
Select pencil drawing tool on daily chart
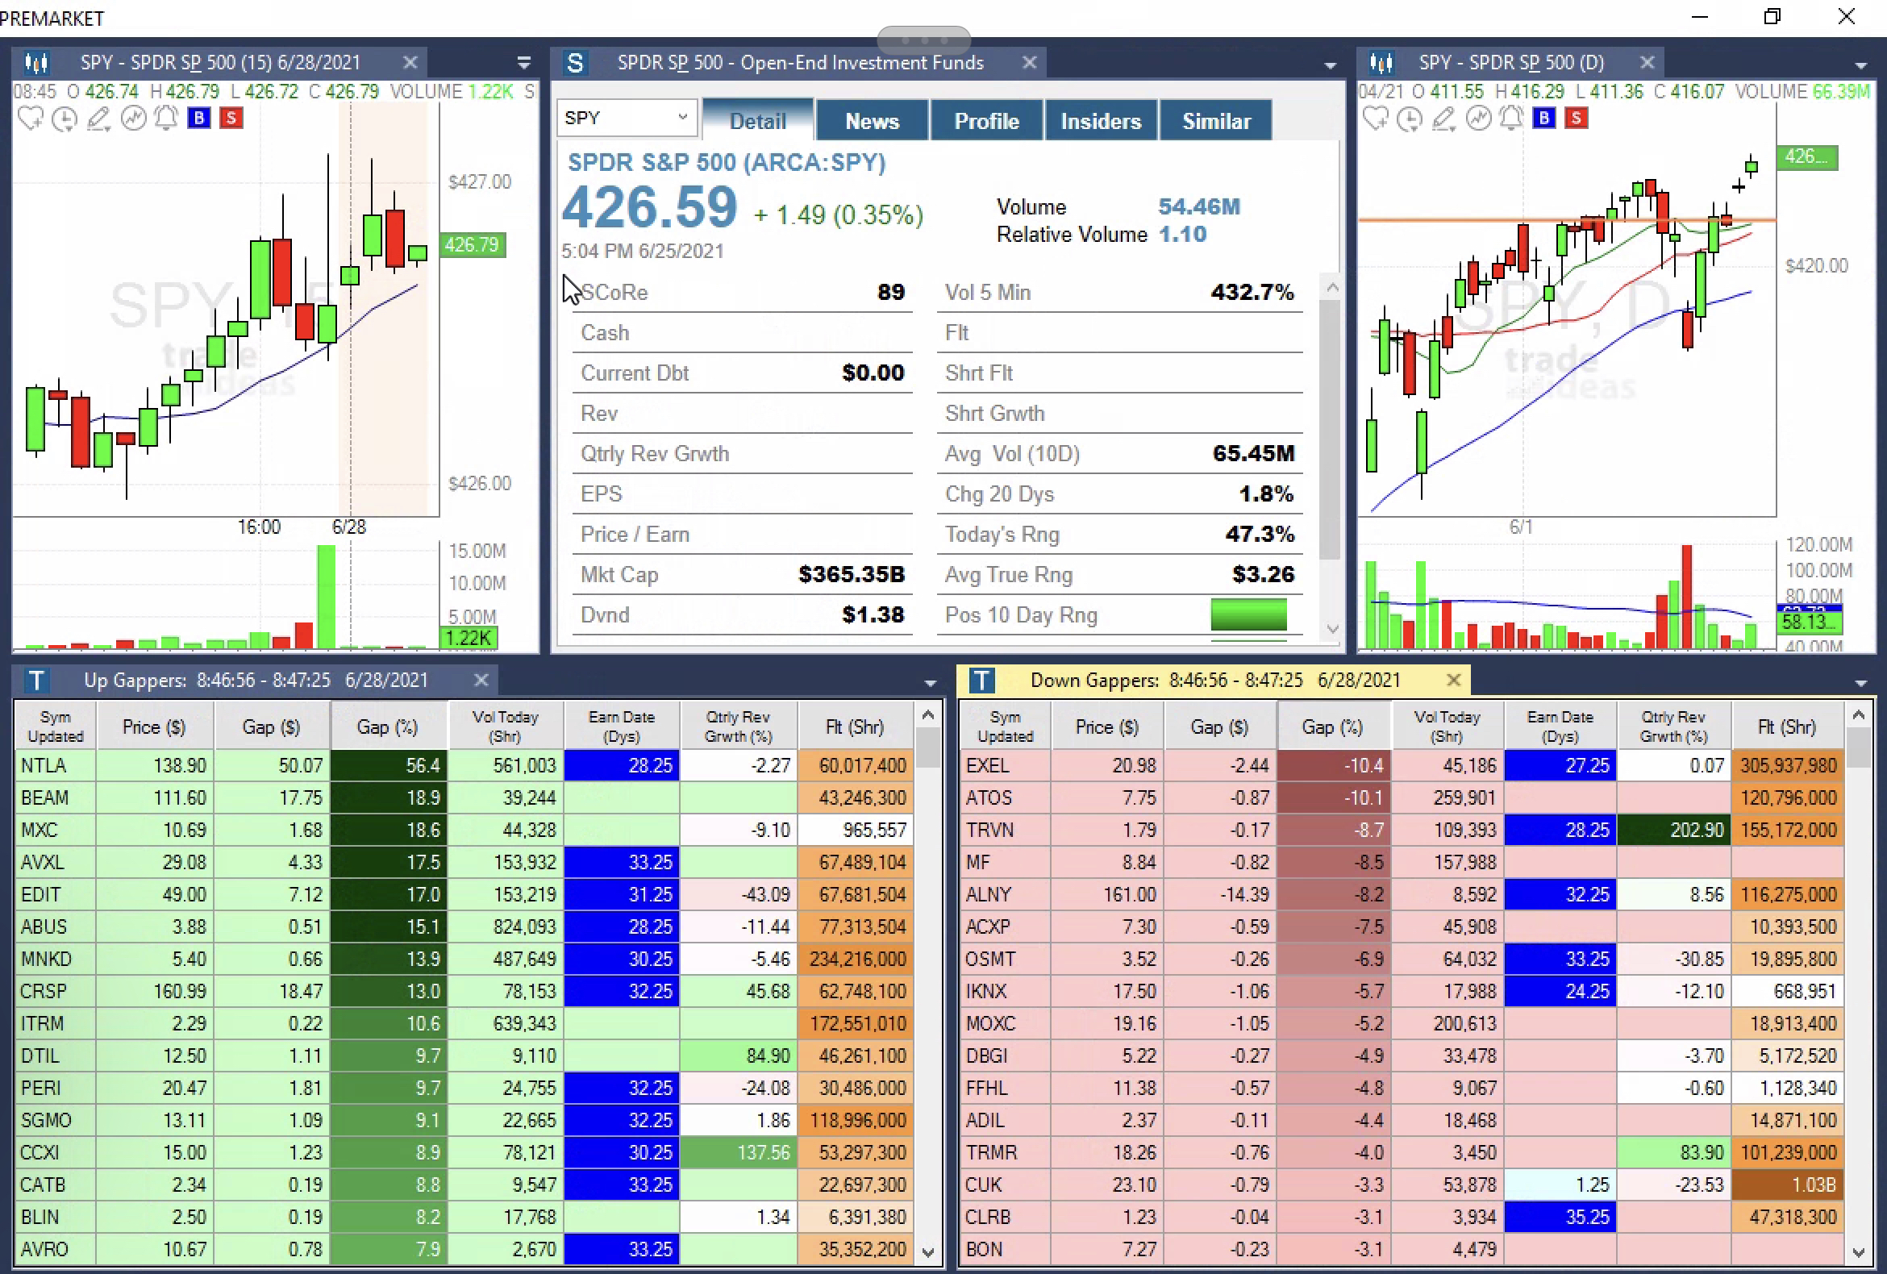pos(1443,119)
